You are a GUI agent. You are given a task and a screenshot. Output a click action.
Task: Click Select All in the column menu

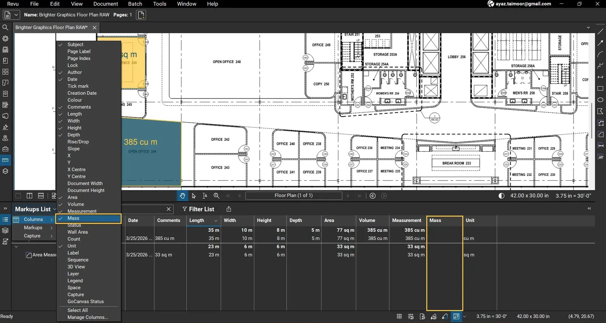click(77, 310)
